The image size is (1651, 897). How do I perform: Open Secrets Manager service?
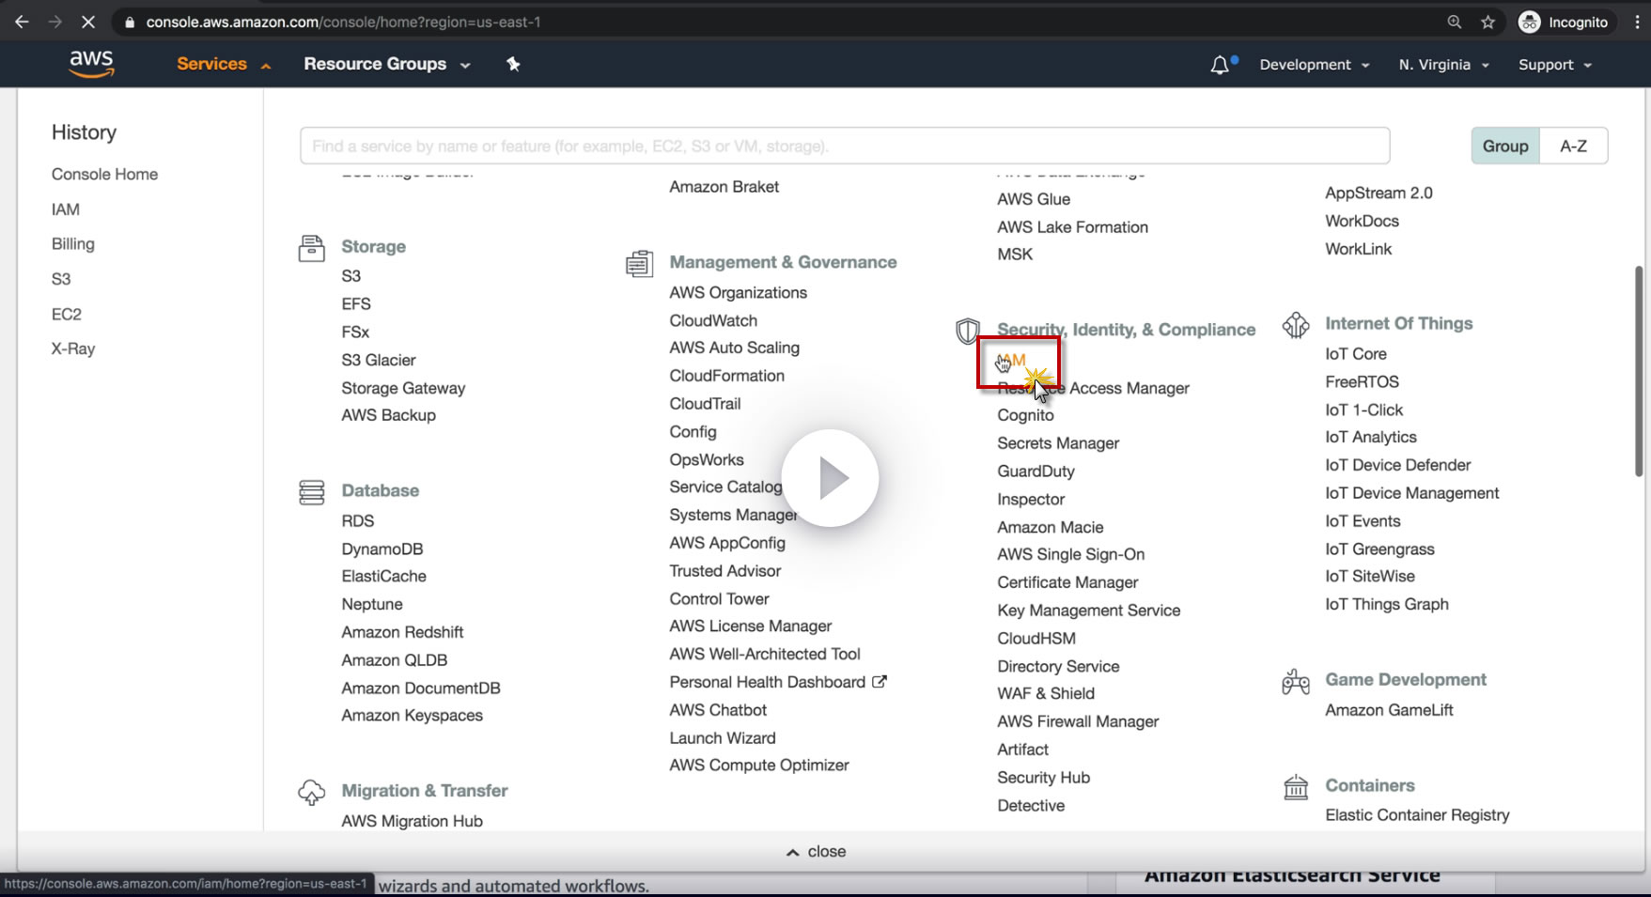pos(1058,443)
